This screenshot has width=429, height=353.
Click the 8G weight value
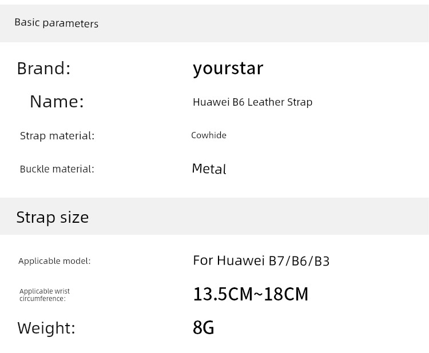(x=204, y=328)
